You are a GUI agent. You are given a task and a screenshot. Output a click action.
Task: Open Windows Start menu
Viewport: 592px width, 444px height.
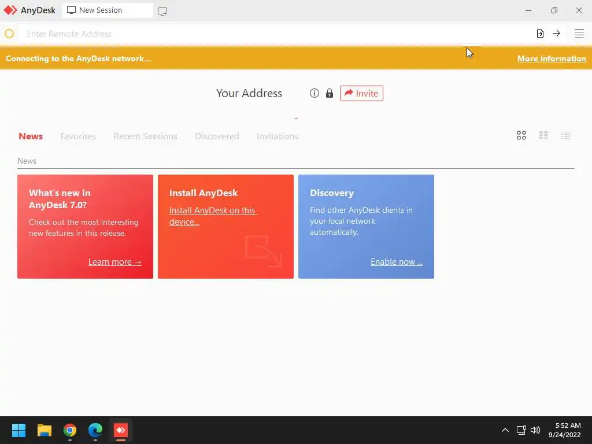pyautogui.click(x=18, y=430)
